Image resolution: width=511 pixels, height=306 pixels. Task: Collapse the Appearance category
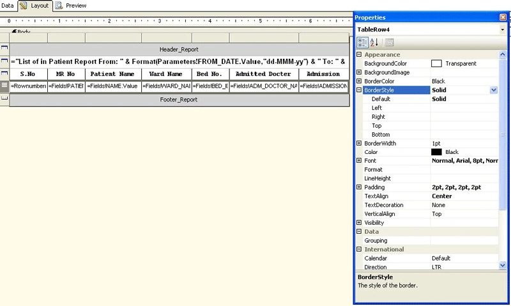359,54
